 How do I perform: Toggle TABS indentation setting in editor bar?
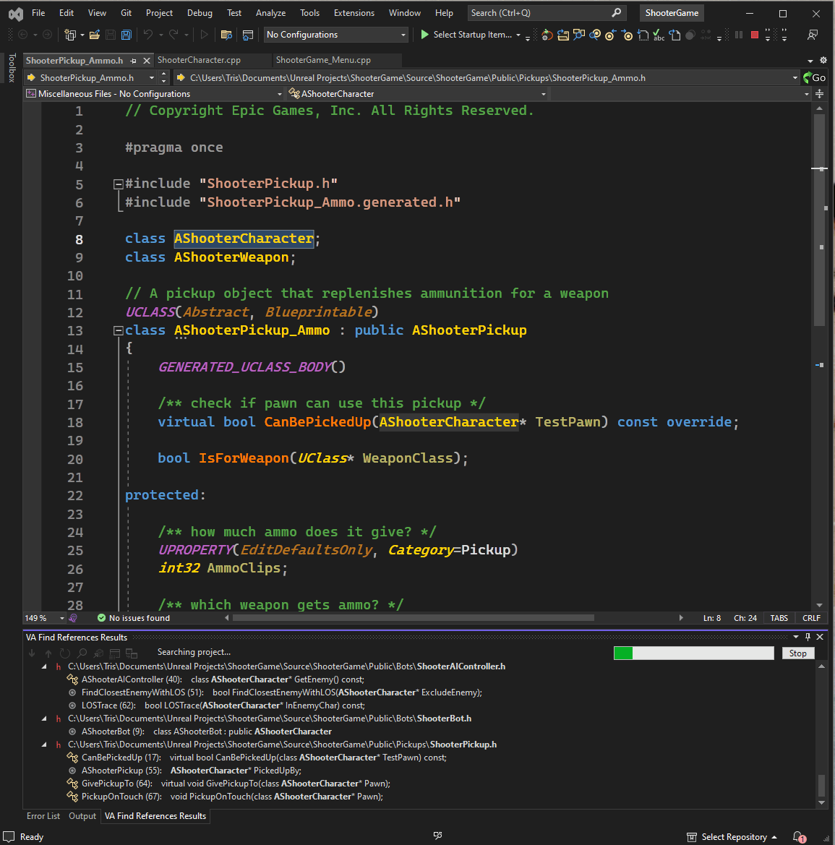tap(779, 618)
